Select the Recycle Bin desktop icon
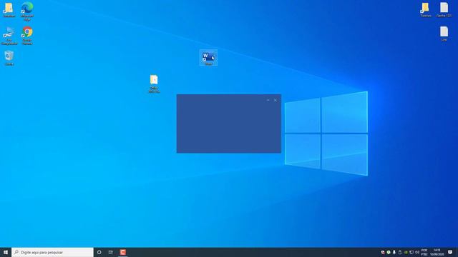 coord(9,58)
